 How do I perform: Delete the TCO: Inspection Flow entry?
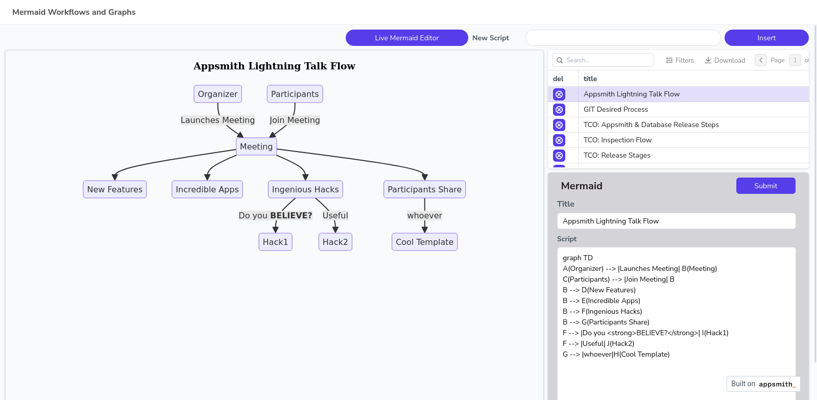tap(559, 140)
